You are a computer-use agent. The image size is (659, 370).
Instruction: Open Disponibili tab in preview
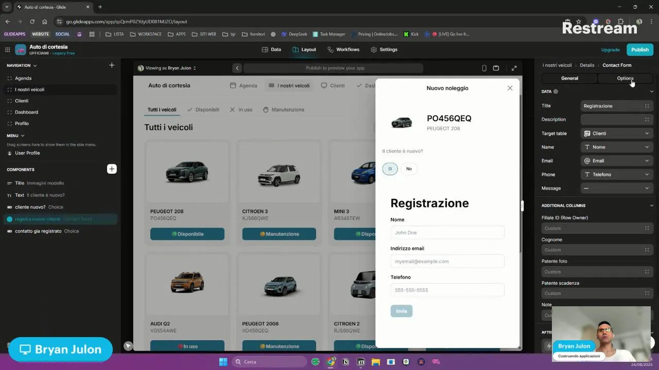click(x=203, y=109)
